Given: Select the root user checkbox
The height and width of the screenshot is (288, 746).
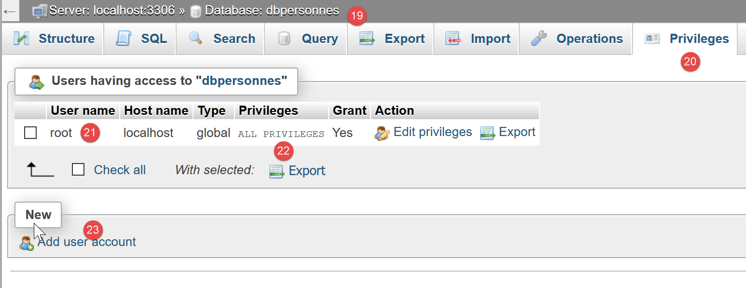Looking at the screenshot, I should 30,133.
